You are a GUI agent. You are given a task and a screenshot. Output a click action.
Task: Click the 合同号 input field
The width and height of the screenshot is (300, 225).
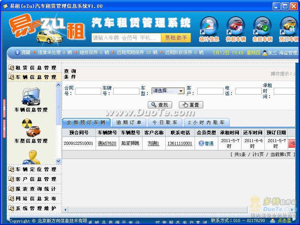[88, 91]
